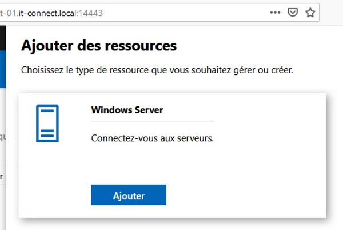Click the 'Ajouter des ressources' heading

pyautogui.click(x=99, y=45)
